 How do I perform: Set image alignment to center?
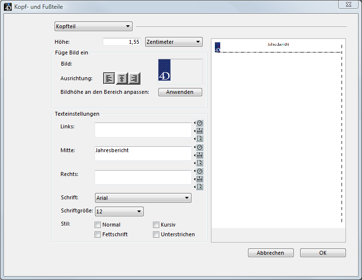click(x=122, y=78)
